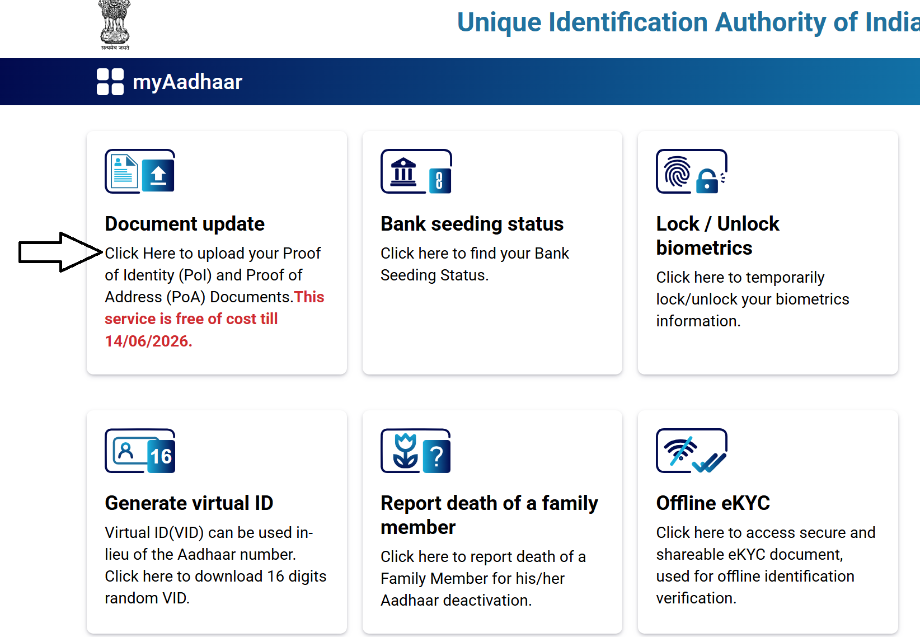Click the question mark on Report death icon
The image size is (920, 637).
[438, 454]
